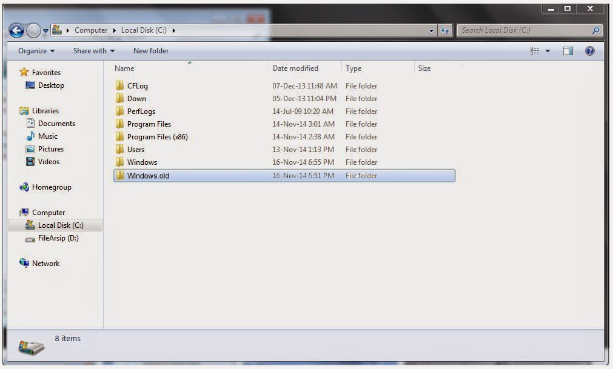Click the Back navigation arrow
Viewport: 613px width, 369px height.
tap(16, 30)
